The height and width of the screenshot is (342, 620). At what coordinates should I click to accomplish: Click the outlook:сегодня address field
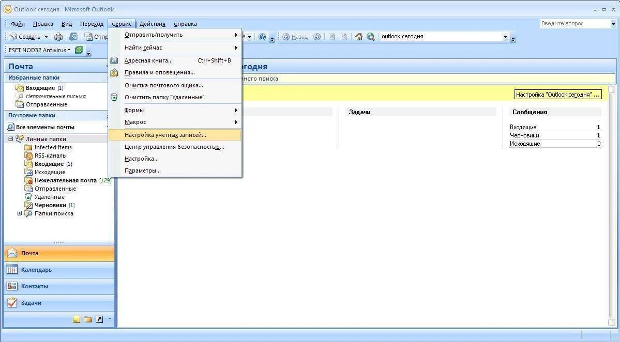click(441, 36)
